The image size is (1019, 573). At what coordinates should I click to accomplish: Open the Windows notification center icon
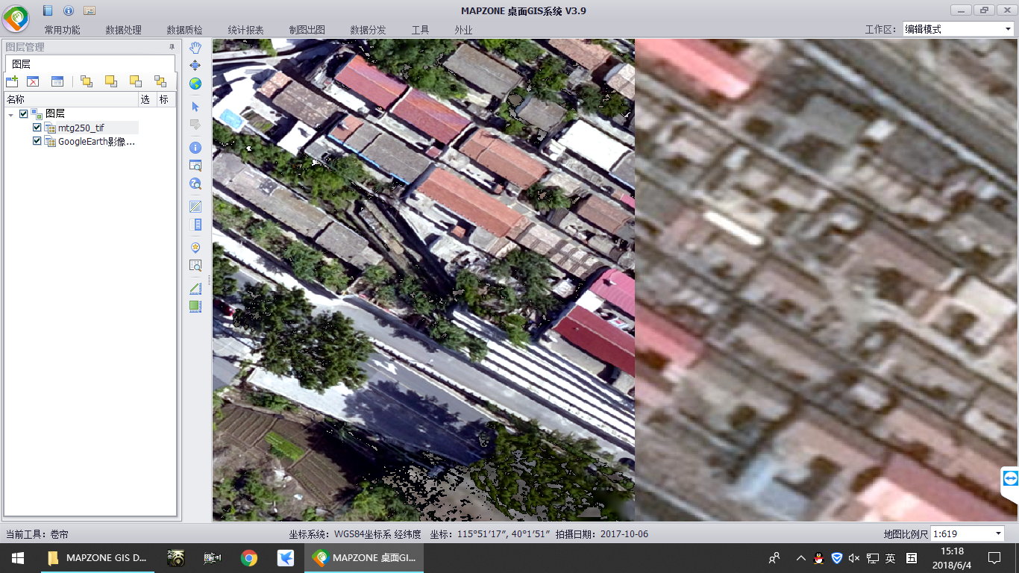(x=994, y=558)
